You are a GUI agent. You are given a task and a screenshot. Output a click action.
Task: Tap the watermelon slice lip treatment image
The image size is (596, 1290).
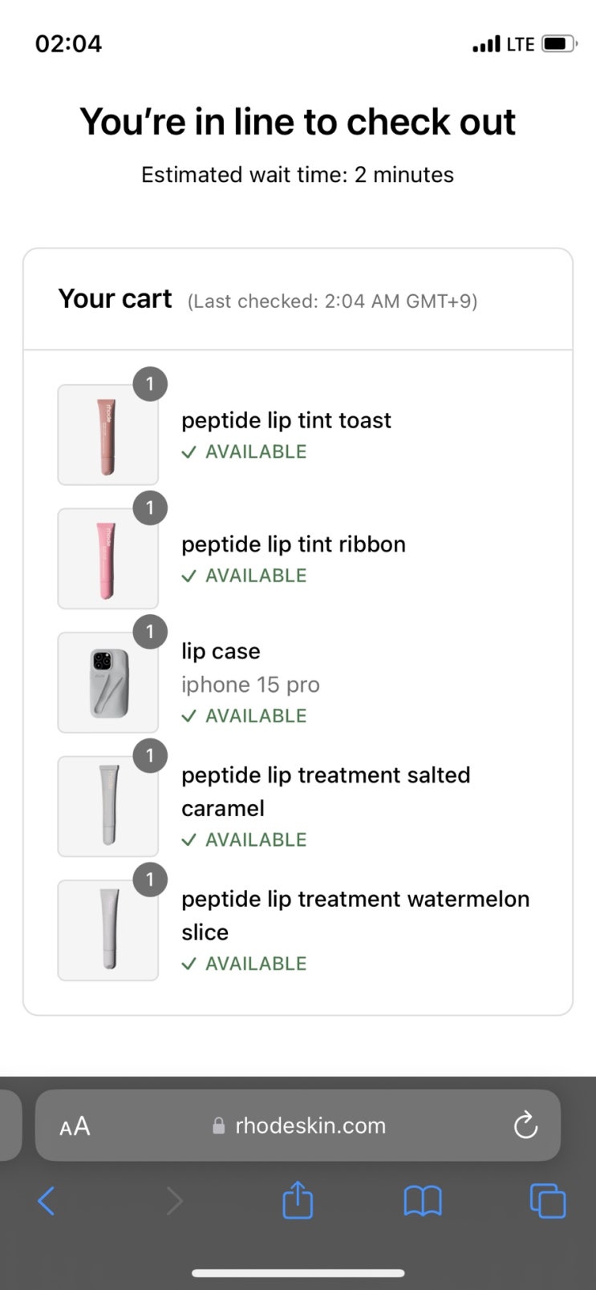click(x=107, y=930)
